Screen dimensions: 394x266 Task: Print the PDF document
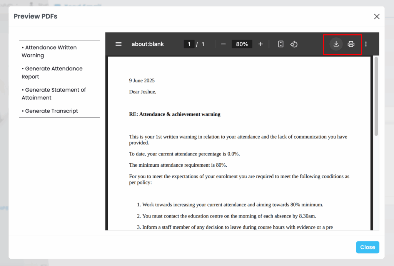coord(351,44)
